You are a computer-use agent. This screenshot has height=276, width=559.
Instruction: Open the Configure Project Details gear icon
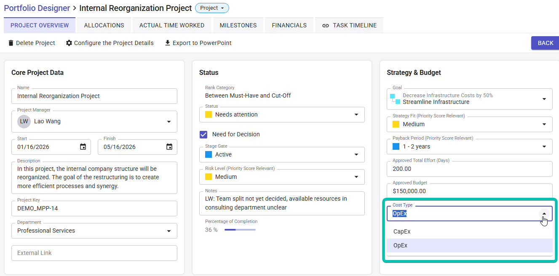click(69, 42)
